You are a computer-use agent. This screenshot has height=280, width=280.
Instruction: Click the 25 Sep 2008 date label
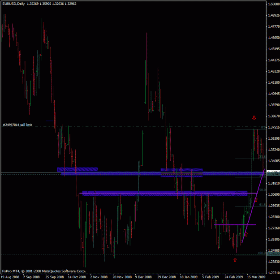click(55, 277)
